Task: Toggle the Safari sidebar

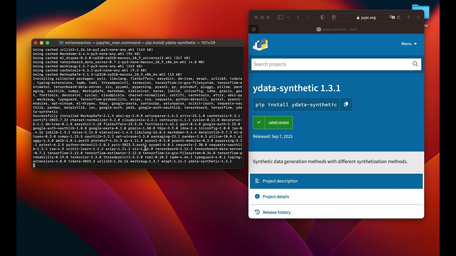Action: tap(280, 17)
